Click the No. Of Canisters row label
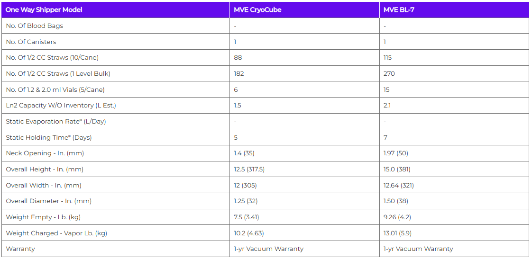This screenshot has width=532, height=259. pyautogui.click(x=31, y=42)
